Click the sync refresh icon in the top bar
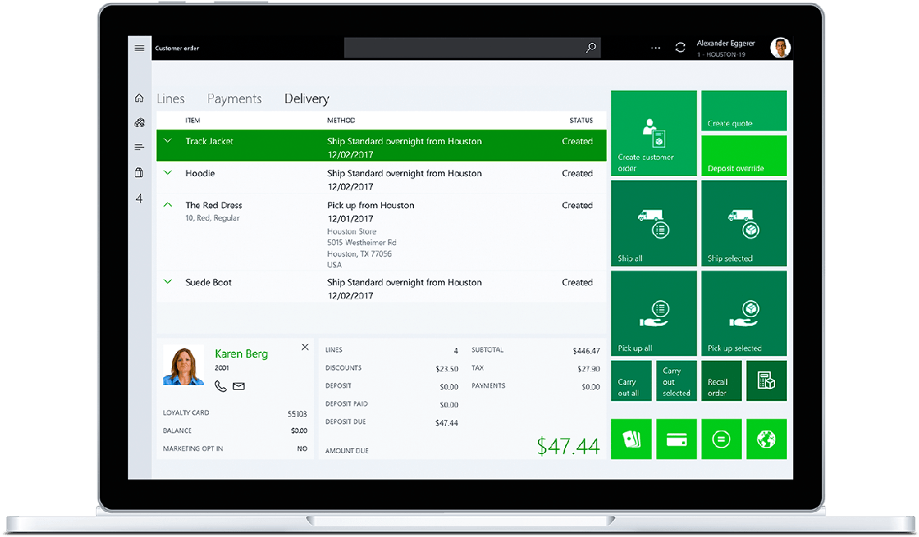This screenshot has width=919, height=537. point(680,47)
